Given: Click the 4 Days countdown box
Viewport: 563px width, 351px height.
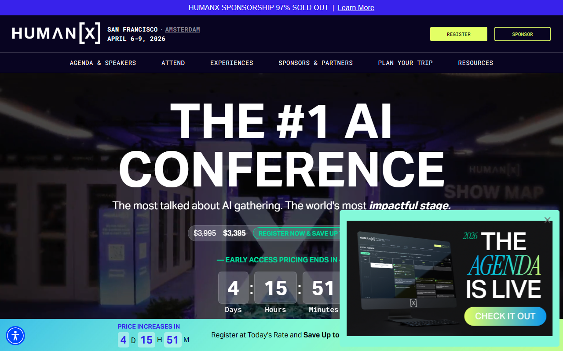Looking at the screenshot, I should click(x=233, y=288).
